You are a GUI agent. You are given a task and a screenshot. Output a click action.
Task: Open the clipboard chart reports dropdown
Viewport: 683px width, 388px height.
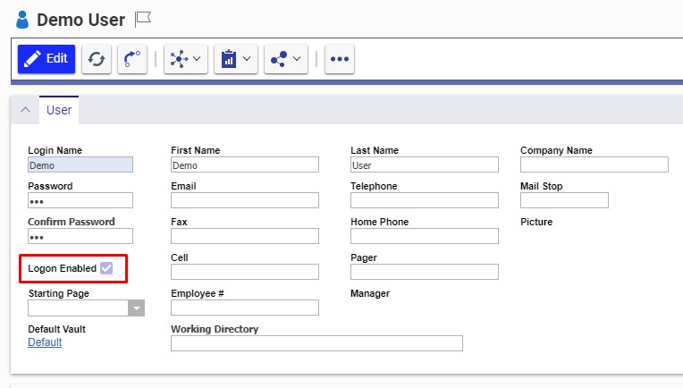click(x=236, y=59)
